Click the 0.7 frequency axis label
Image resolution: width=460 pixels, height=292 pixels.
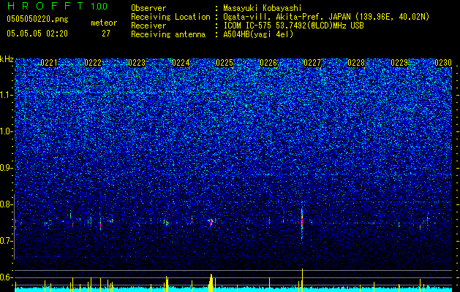click(x=7, y=241)
